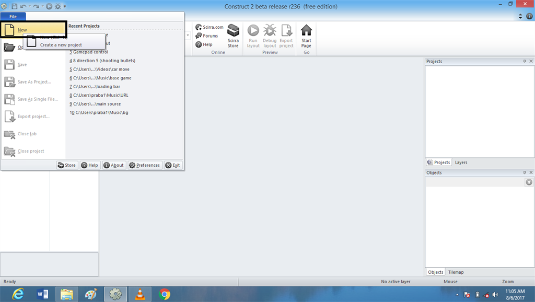Open Preferences from the File menu

[144, 165]
